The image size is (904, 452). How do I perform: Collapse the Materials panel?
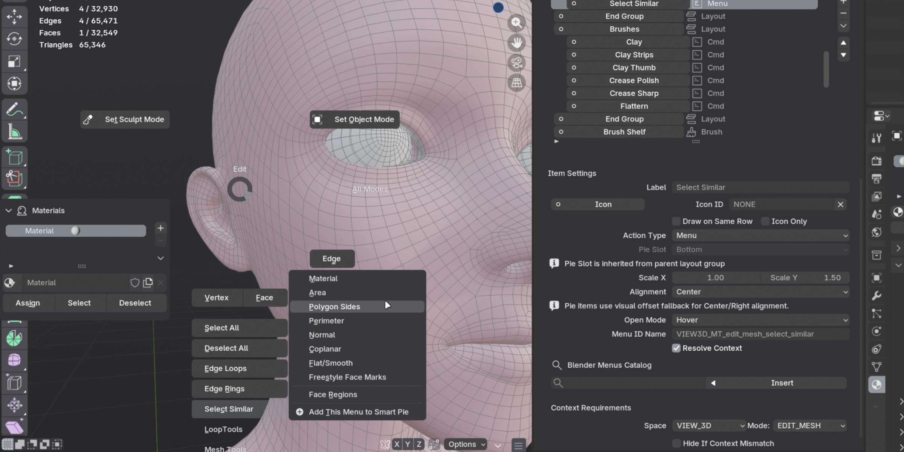coord(8,211)
